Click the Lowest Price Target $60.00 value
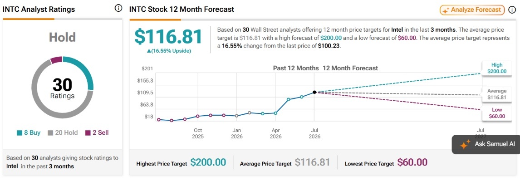Image resolution: width=520 pixels, height=181 pixels. (412, 162)
